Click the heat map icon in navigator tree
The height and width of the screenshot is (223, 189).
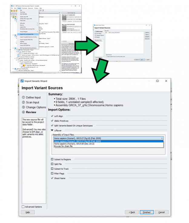[24, 65]
